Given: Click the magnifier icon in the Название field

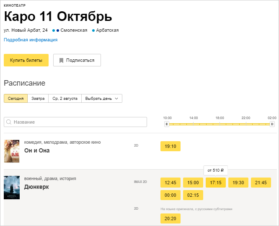Looking at the screenshot, I should click(9, 122).
